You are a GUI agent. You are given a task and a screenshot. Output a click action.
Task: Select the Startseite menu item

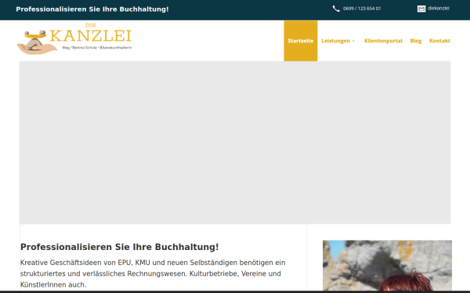click(x=301, y=41)
